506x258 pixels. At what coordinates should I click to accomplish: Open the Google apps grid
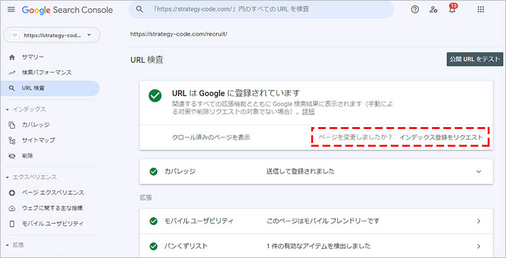coord(481,10)
